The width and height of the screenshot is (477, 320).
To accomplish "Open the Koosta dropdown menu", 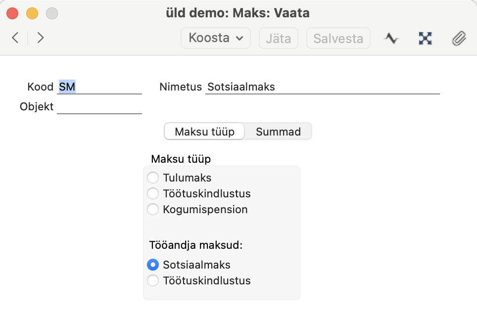I will point(216,38).
